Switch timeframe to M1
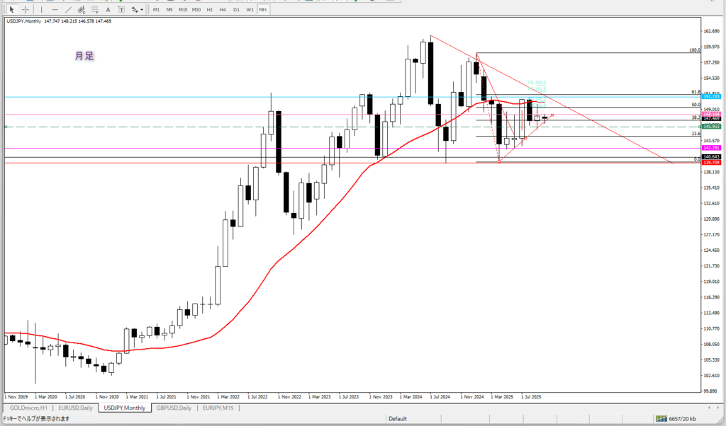The height and width of the screenshot is (426, 726). click(x=157, y=9)
